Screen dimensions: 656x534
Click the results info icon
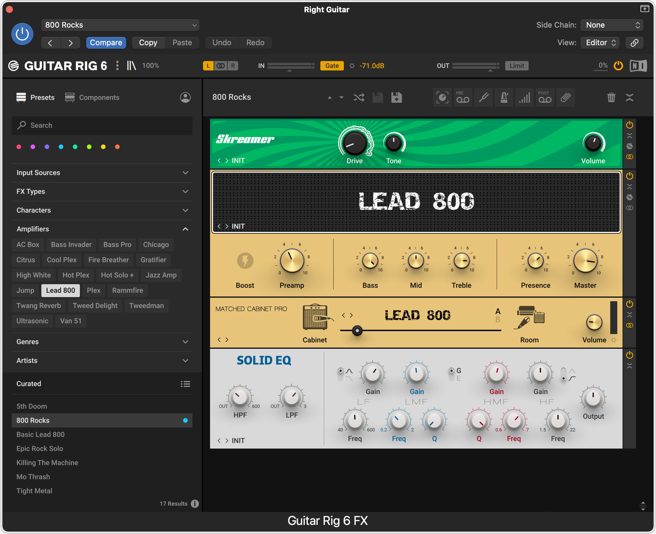195,504
